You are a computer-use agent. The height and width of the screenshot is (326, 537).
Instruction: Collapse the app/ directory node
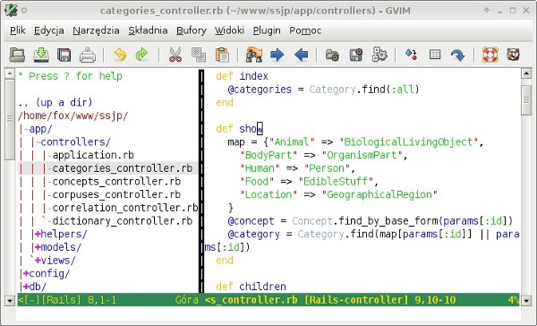pyautogui.click(x=26, y=129)
